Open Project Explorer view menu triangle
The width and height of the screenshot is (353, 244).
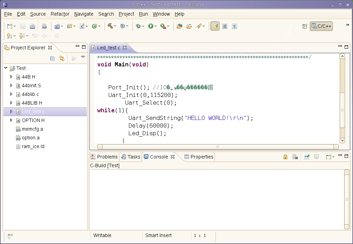[83, 57]
